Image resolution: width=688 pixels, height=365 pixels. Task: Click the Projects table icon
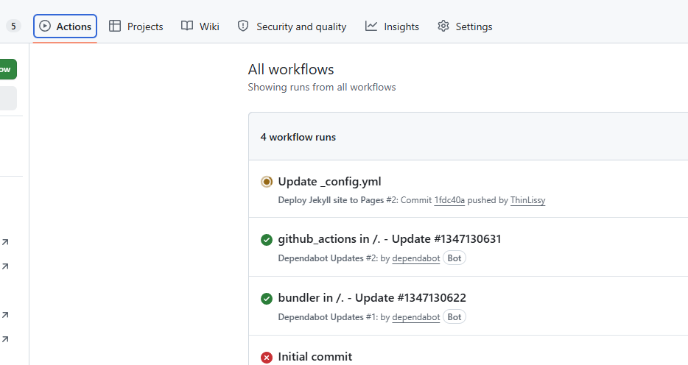click(x=115, y=26)
